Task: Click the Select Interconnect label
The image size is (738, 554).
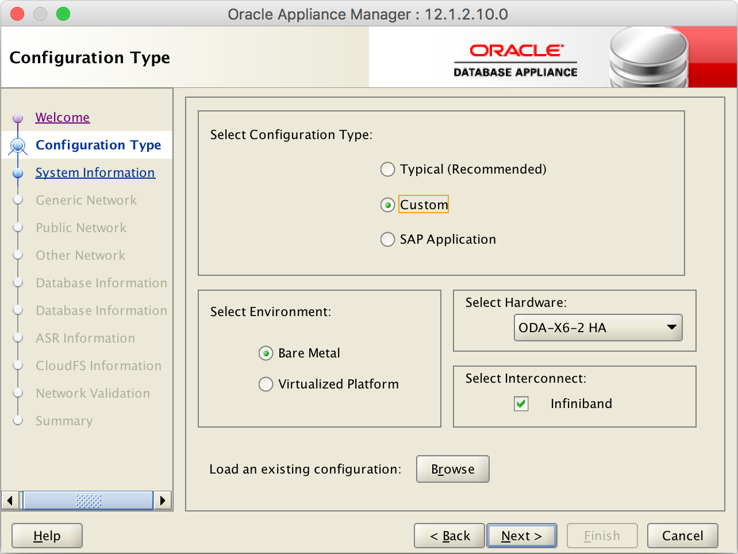Action: click(x=526, y=378)
